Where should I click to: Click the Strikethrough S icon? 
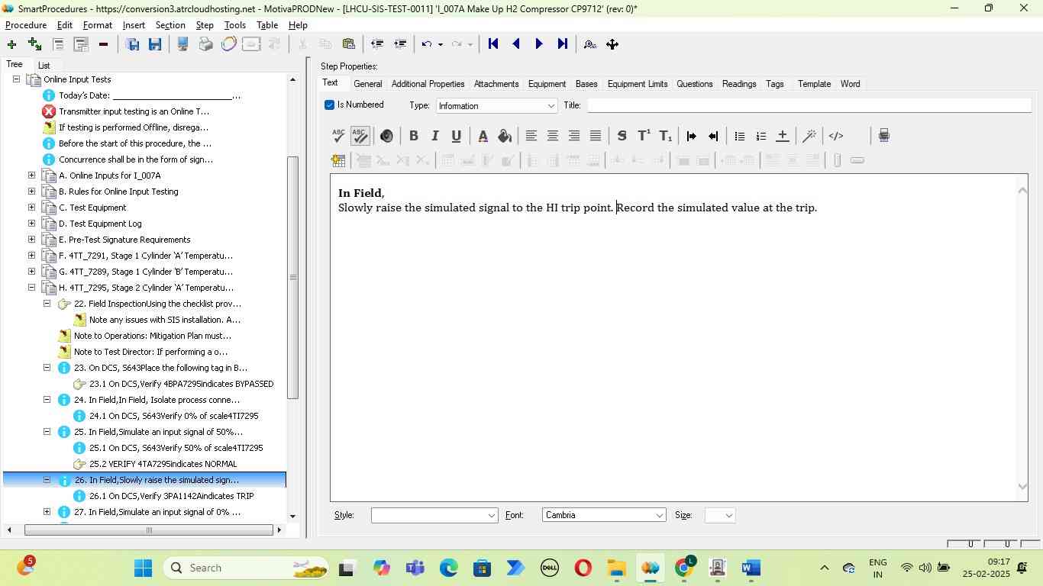[622, 136]
